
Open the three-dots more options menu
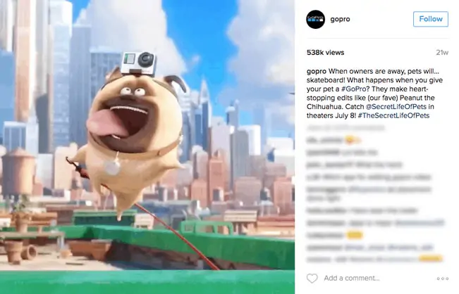pos(442,279)
